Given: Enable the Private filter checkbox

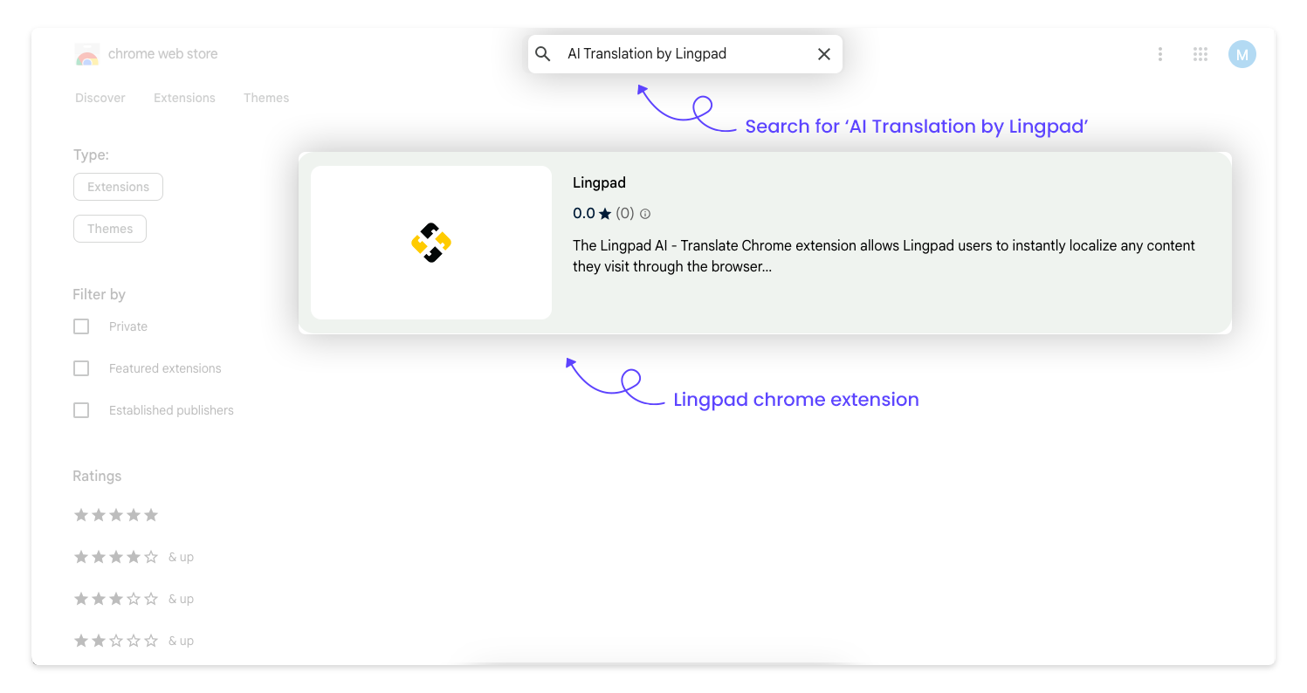Looking at the screenshot, I should (81, 326).
